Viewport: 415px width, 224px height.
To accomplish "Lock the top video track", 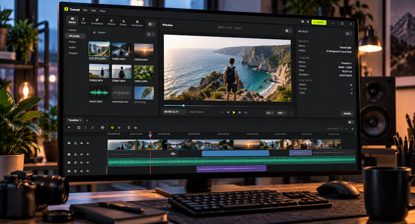I will tap(75, 143).
